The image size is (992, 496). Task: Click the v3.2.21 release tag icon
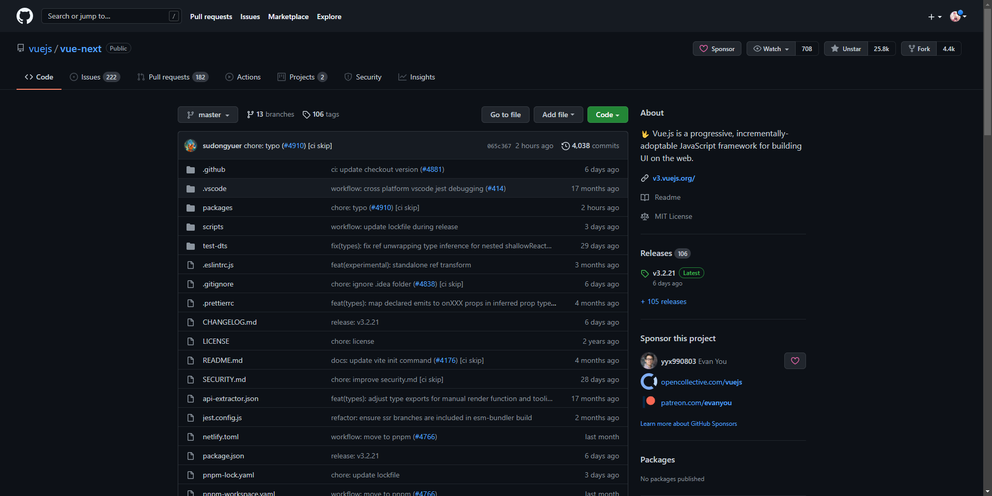pyautogui.click(x=645, y=274)
